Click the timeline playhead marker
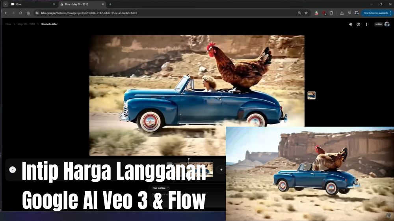 [x=189, y=160]
